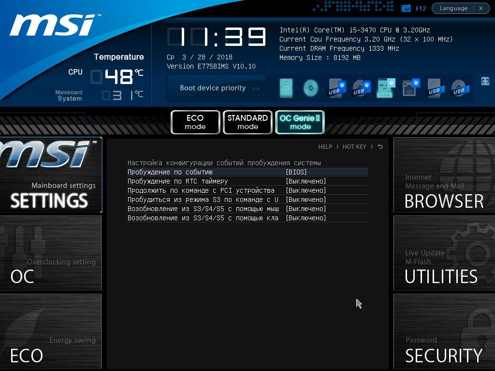Click the MSI logo in the header
This screenshot has height=371, width=495.
pos(55,25)
